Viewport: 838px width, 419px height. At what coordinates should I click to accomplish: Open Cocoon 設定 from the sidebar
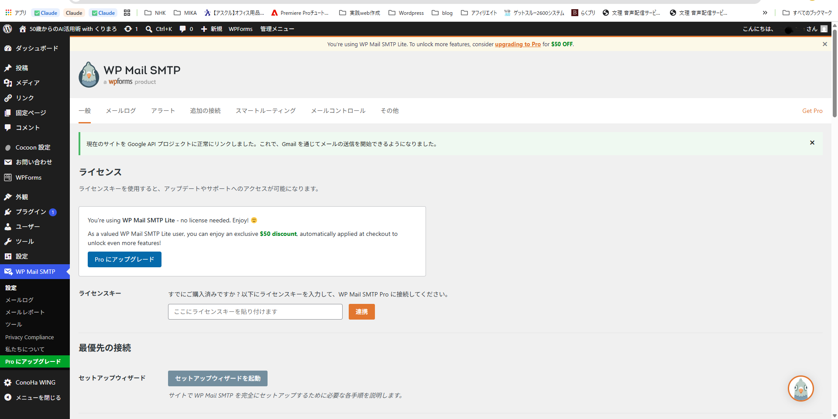pos(35,147)
